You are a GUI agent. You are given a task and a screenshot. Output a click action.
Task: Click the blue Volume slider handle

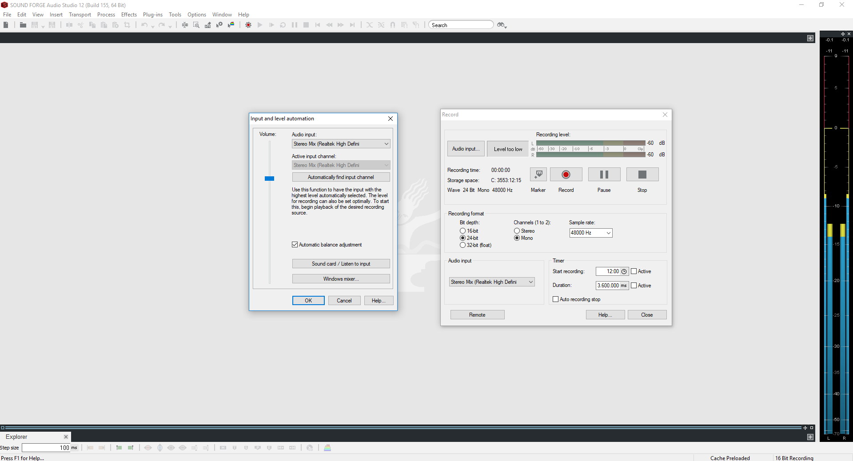coord(269,179)
